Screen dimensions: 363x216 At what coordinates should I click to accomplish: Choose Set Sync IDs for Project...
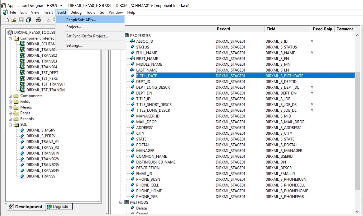click(87, 36)
